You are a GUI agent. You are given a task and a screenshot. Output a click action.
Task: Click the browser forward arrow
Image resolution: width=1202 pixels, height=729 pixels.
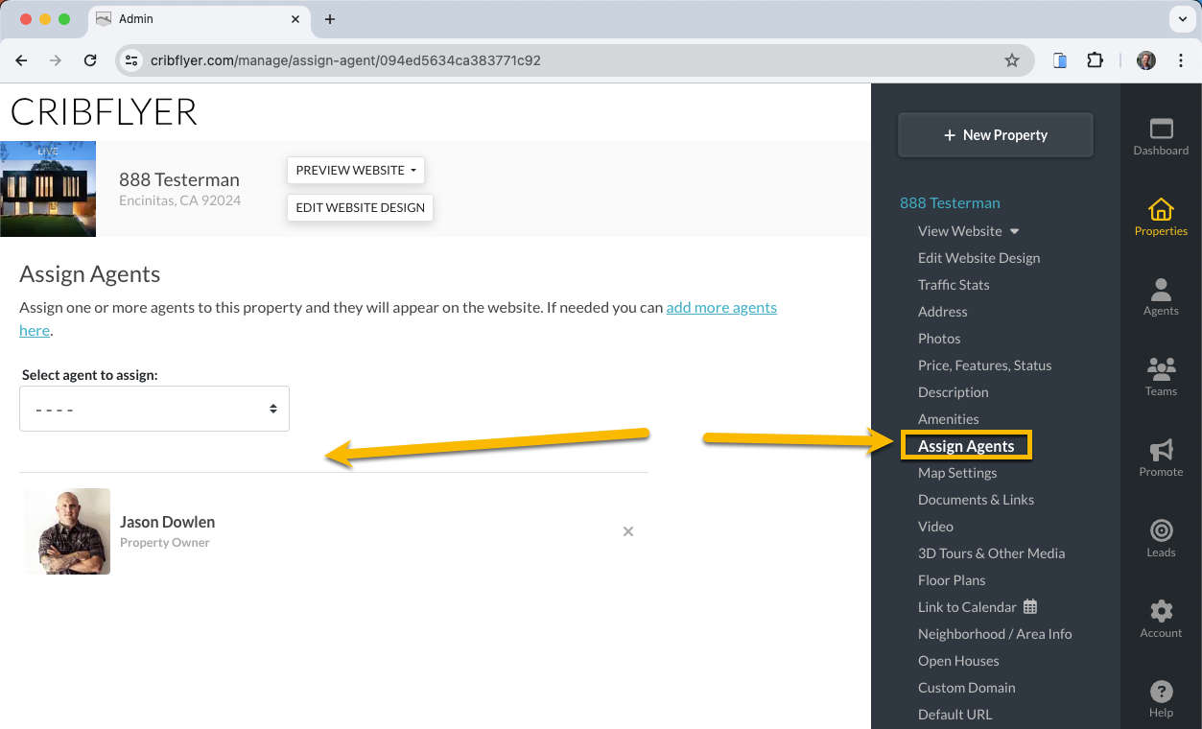point(56,60)
